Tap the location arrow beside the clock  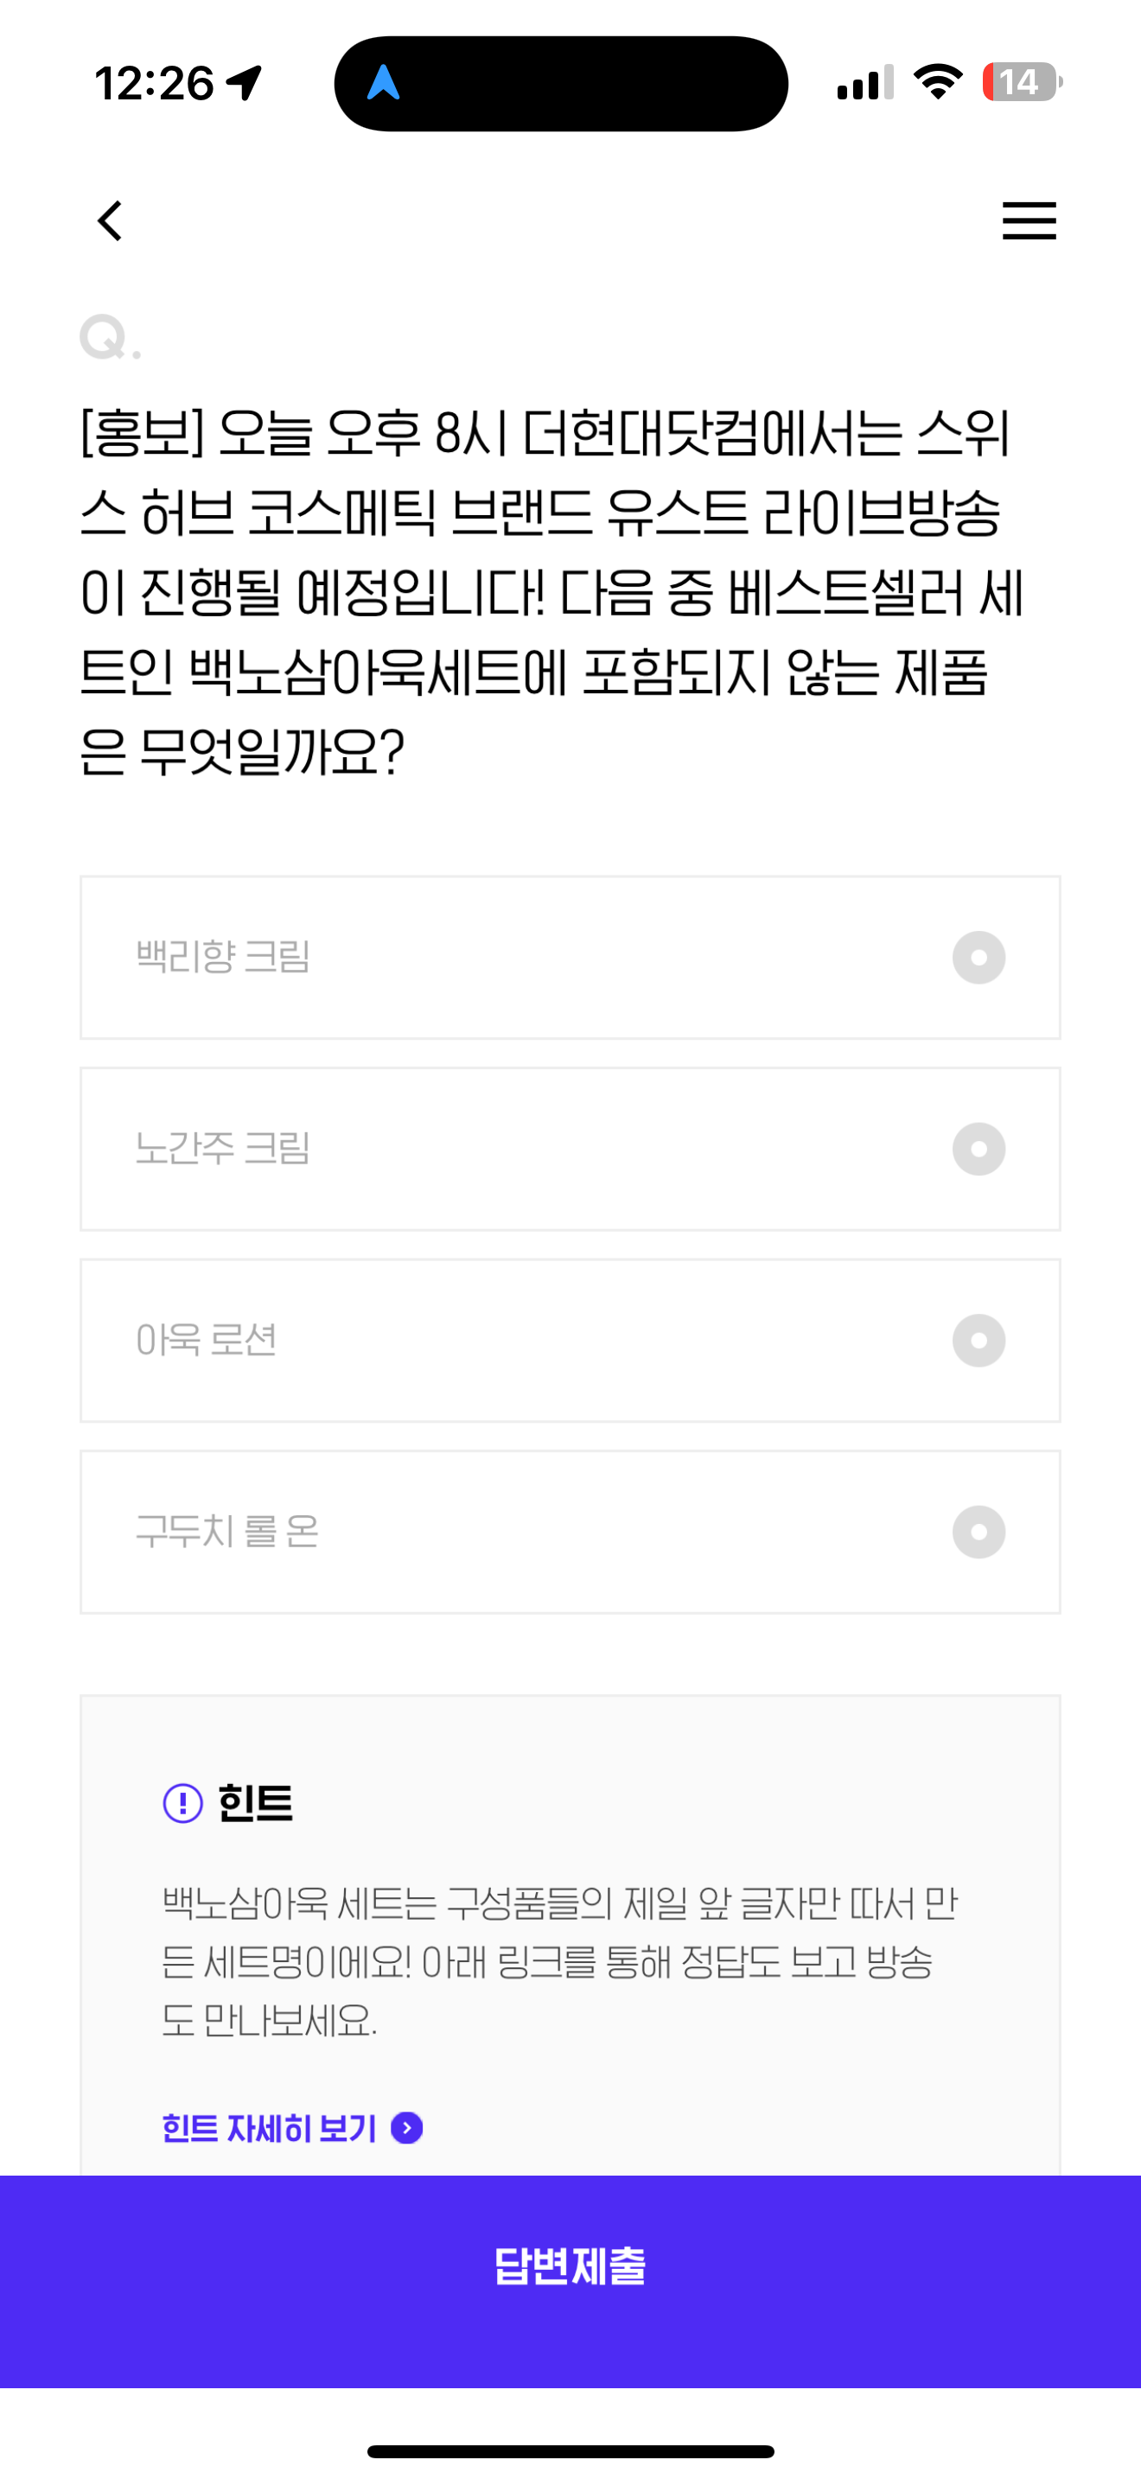click(x=245, y=83)
